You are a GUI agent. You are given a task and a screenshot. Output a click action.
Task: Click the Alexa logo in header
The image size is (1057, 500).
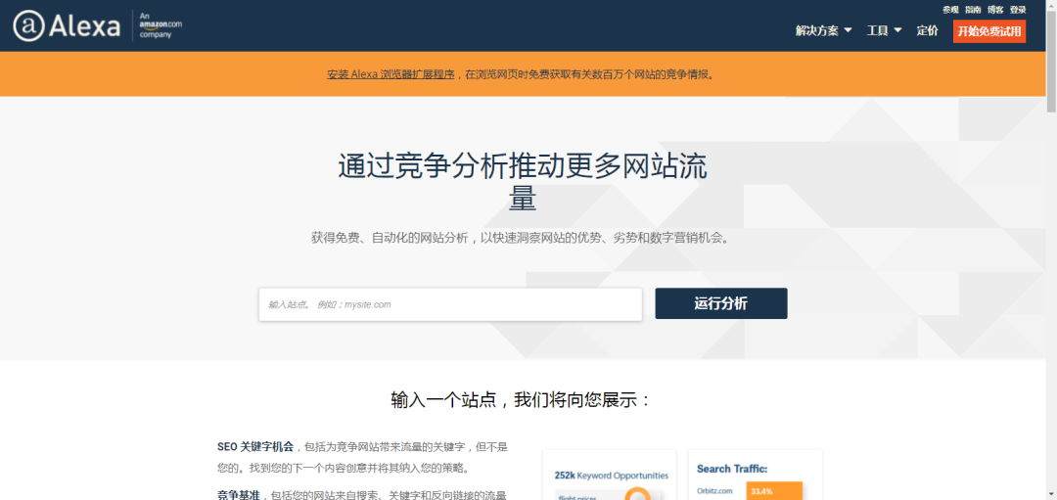click(67, 26)
